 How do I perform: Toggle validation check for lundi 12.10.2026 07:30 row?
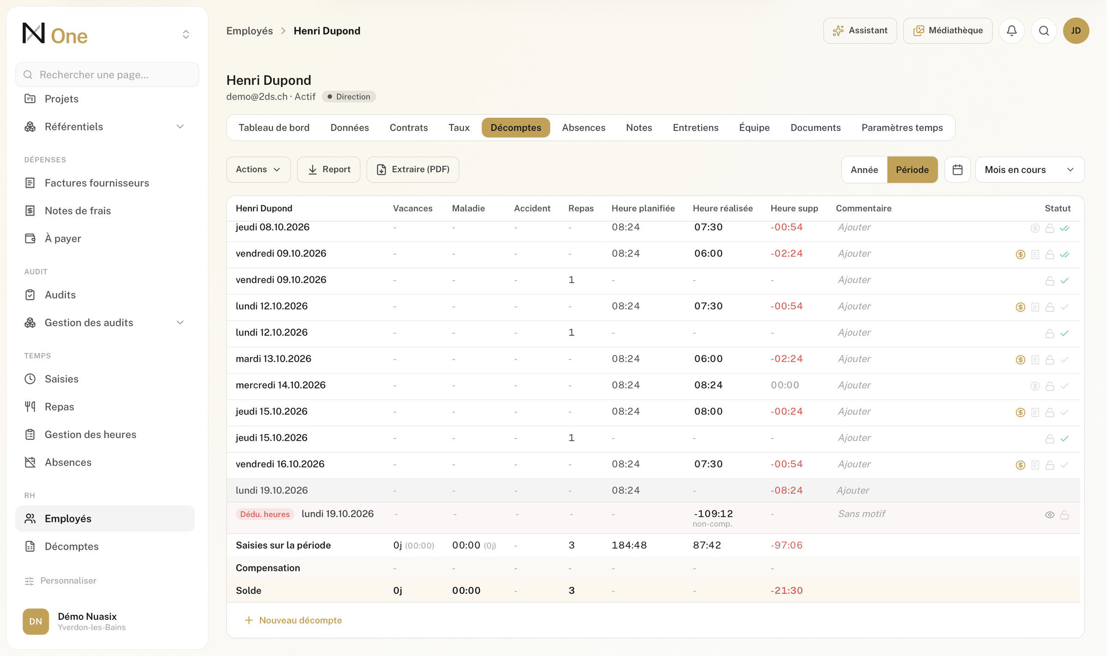tap(1065, 307)
